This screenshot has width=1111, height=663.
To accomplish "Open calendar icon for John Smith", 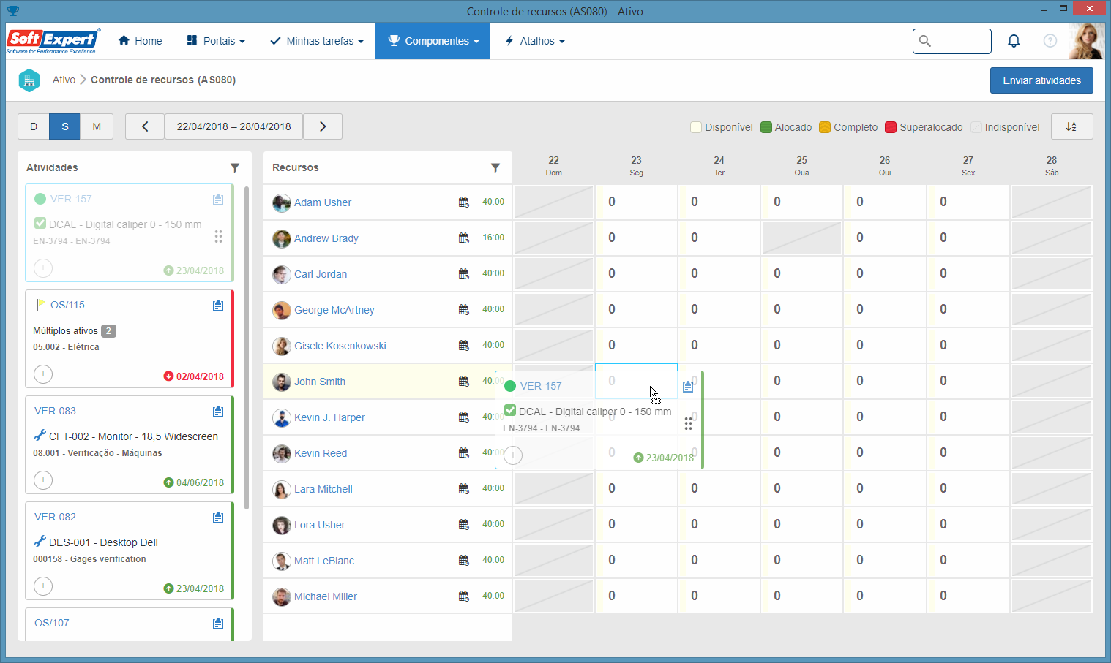I will pos(464,382).
